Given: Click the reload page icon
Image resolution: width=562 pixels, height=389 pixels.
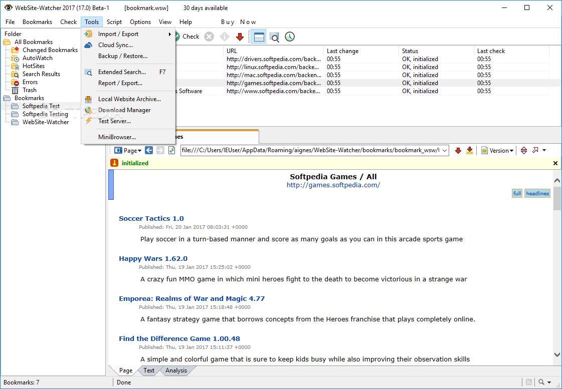Looking at the screenshot, I should [172, 150].
